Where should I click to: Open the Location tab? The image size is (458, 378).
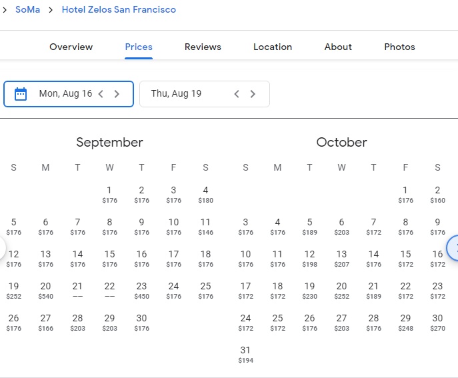(273, 47)
